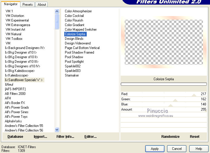Choose the Starmaker filter
The image size is (210, 153).
(72, 75)
